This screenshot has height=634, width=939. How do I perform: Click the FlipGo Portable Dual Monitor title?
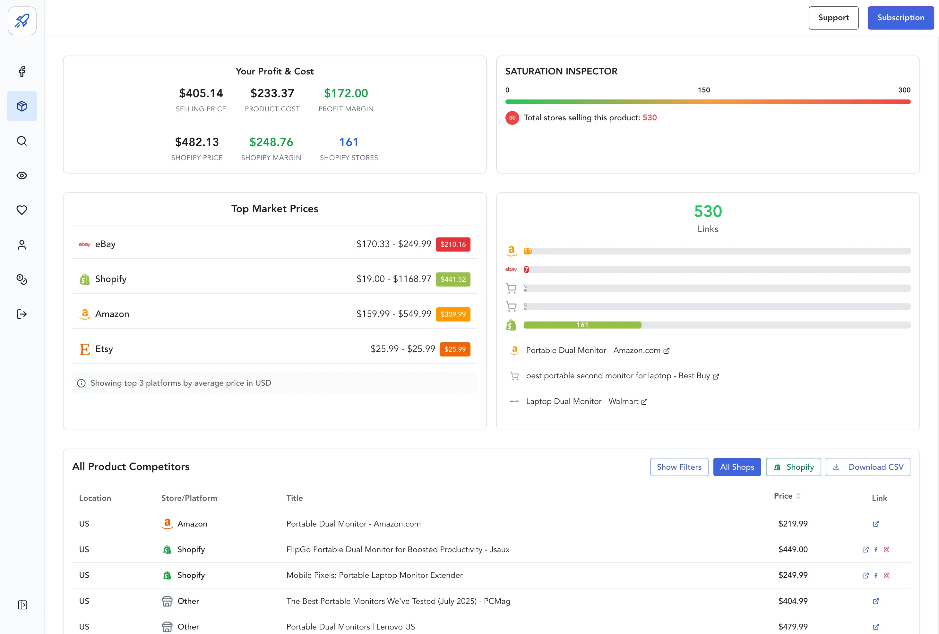pos(398,550)
